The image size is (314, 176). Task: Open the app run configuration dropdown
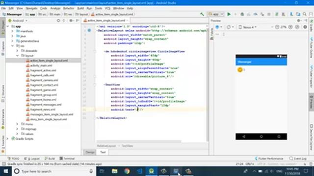click(x=216, y=14)
